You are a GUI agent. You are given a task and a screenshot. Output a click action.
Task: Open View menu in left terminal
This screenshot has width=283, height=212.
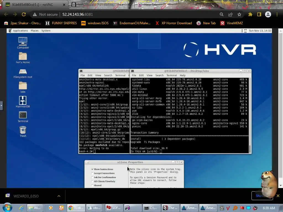coord(98,75)
